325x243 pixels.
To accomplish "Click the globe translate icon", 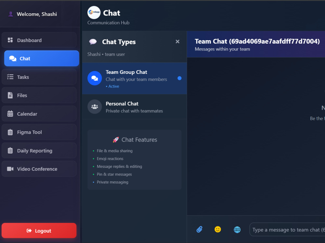I will 237,230.
